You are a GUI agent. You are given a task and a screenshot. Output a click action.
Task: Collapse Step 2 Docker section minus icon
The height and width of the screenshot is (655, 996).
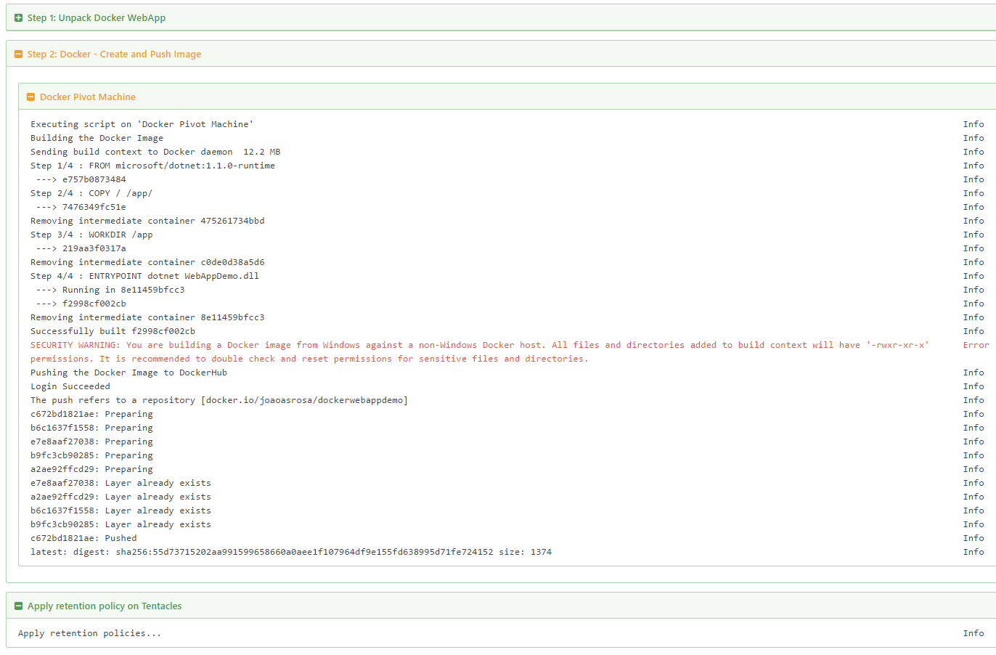pyautogui.click(x=19, y=54)
